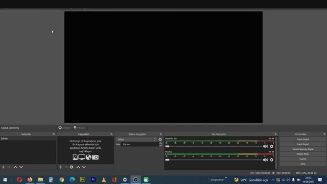Screen dimensions: 327x184
Task: Remove the selected scene with the minus icon
Action: click(9, 167)
